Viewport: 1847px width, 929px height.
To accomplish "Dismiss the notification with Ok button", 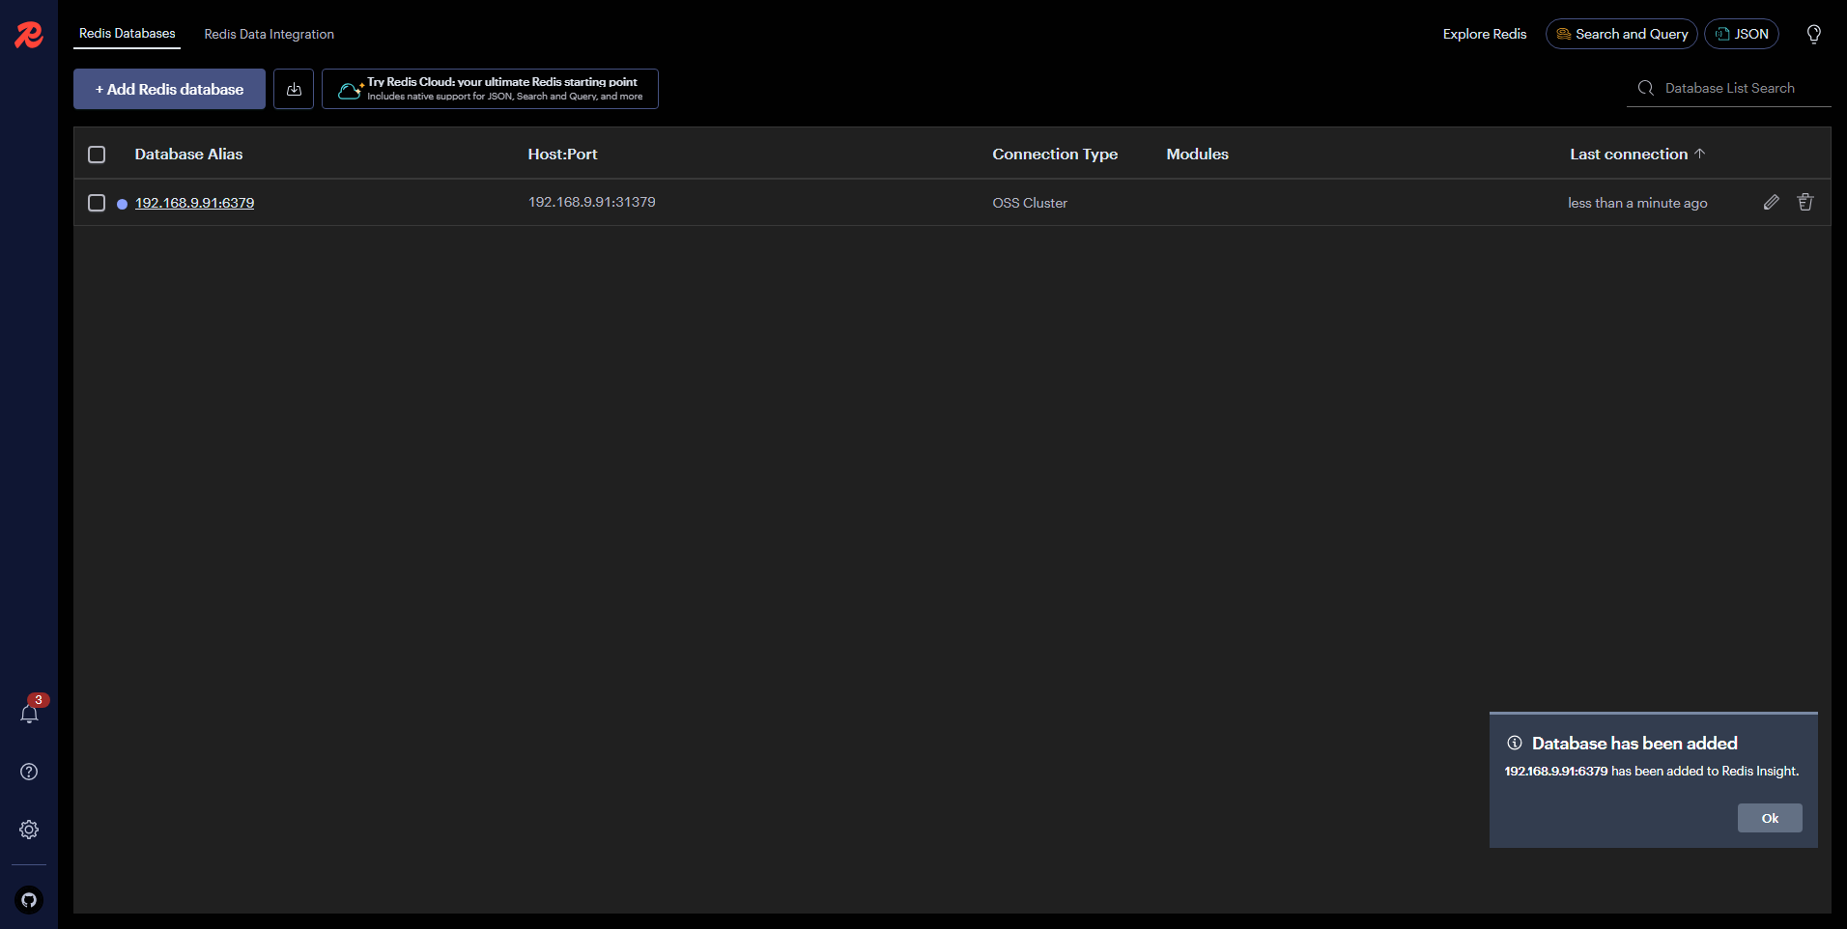I will coord(1770,818).
